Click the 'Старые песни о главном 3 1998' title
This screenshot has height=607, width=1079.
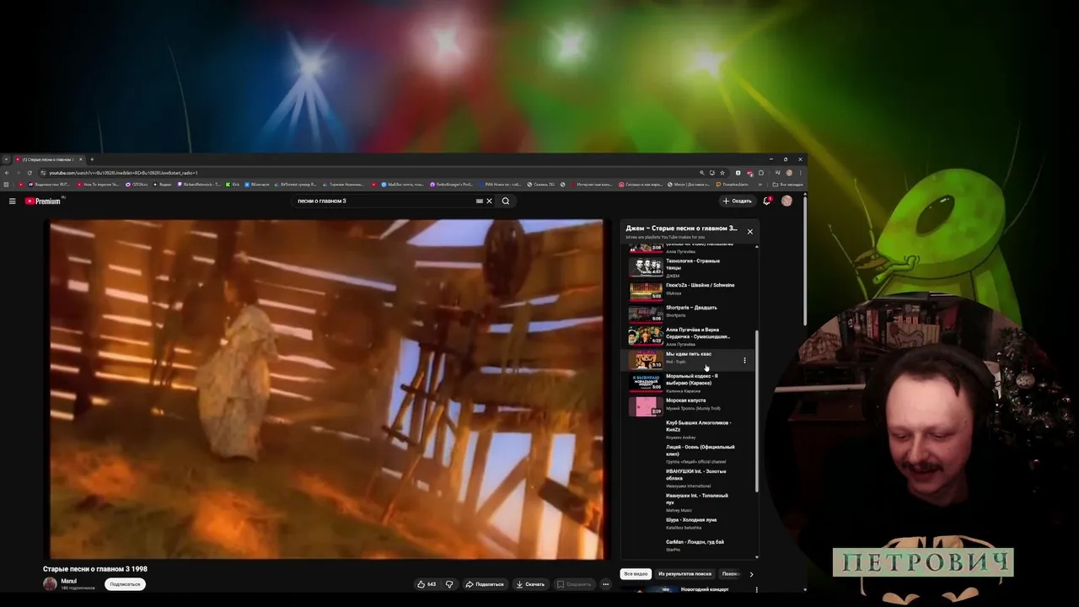tap(95, 569)
